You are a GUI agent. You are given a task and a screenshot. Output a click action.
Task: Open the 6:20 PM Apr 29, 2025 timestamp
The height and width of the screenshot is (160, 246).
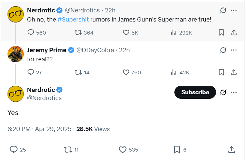tap(39, 129)
